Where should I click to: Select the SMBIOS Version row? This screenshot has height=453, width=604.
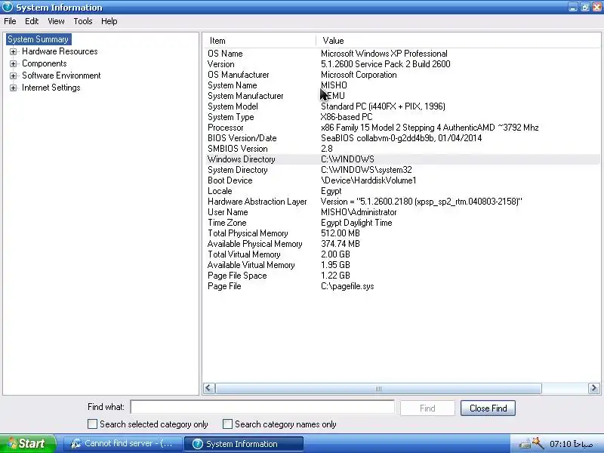pos(402,149)
